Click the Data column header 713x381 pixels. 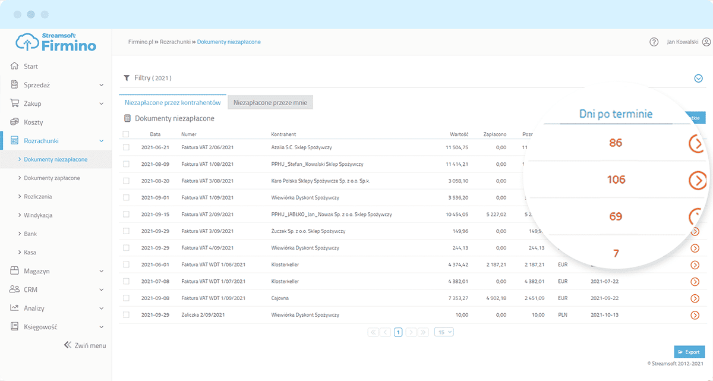155,134
